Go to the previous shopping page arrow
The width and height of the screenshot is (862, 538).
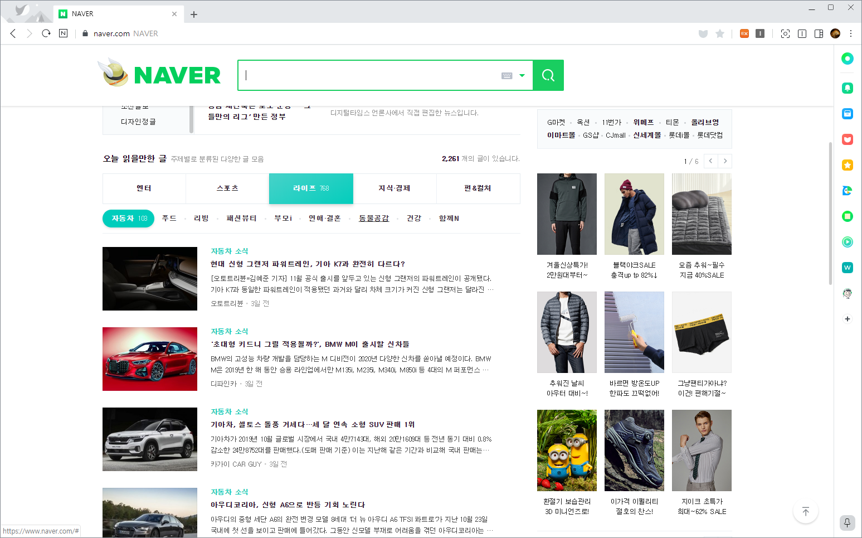tap(710, 161)
